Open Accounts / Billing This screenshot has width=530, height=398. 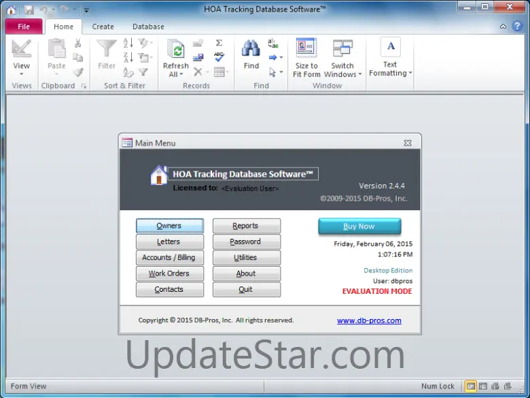(170, 258)
